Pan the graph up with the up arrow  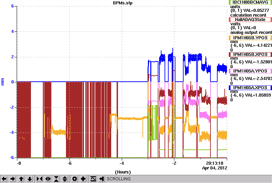pos(21,179)
